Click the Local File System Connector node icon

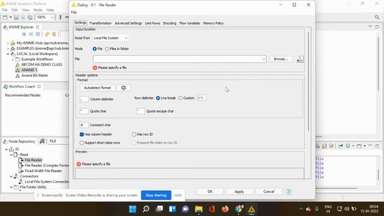coord(22,181)
